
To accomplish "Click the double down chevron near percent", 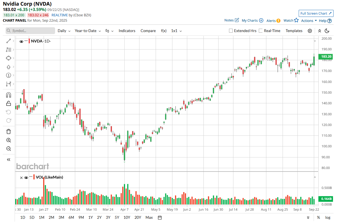I will 308,217.
